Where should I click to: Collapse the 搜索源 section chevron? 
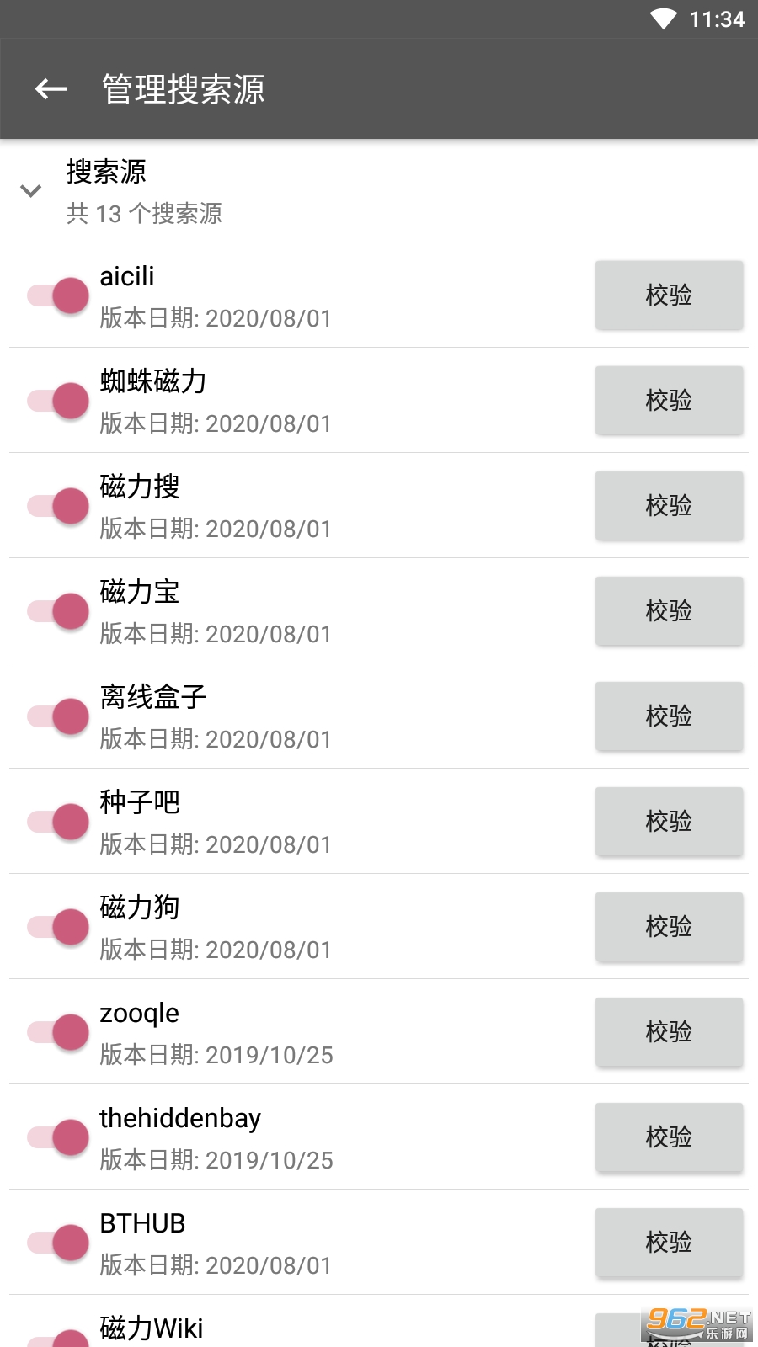[31, 191]
